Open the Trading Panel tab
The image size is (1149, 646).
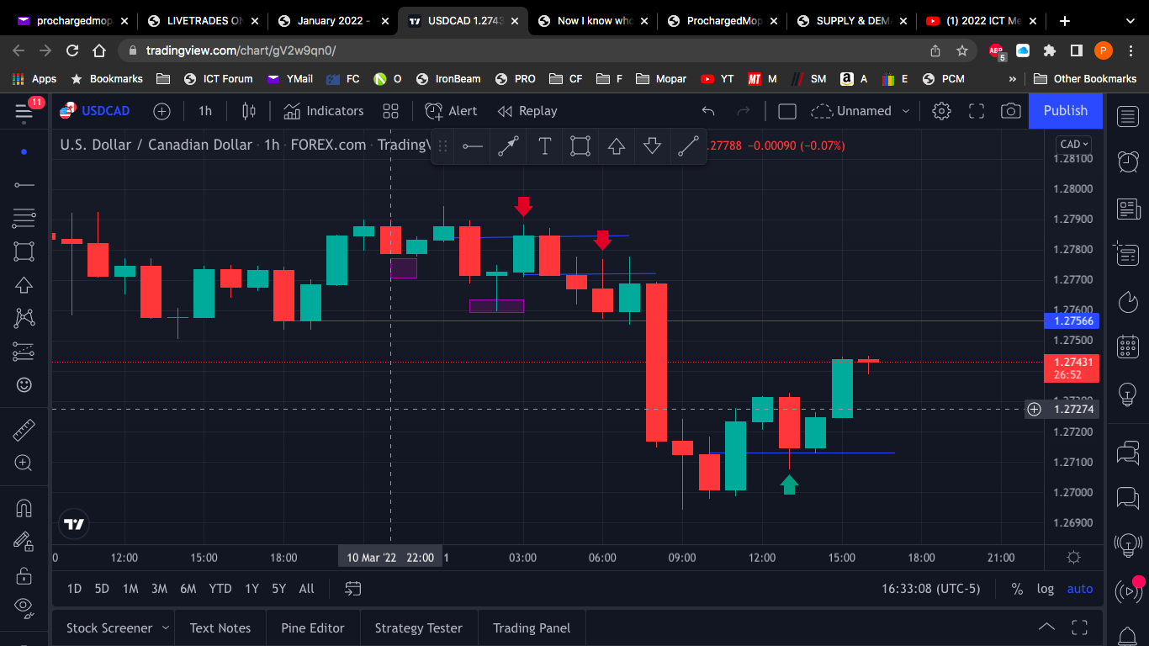coord(532,628)
